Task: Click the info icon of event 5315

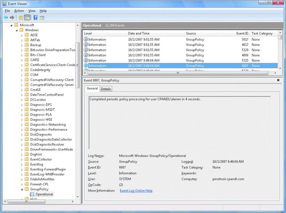Action: [x=86, y=60]
